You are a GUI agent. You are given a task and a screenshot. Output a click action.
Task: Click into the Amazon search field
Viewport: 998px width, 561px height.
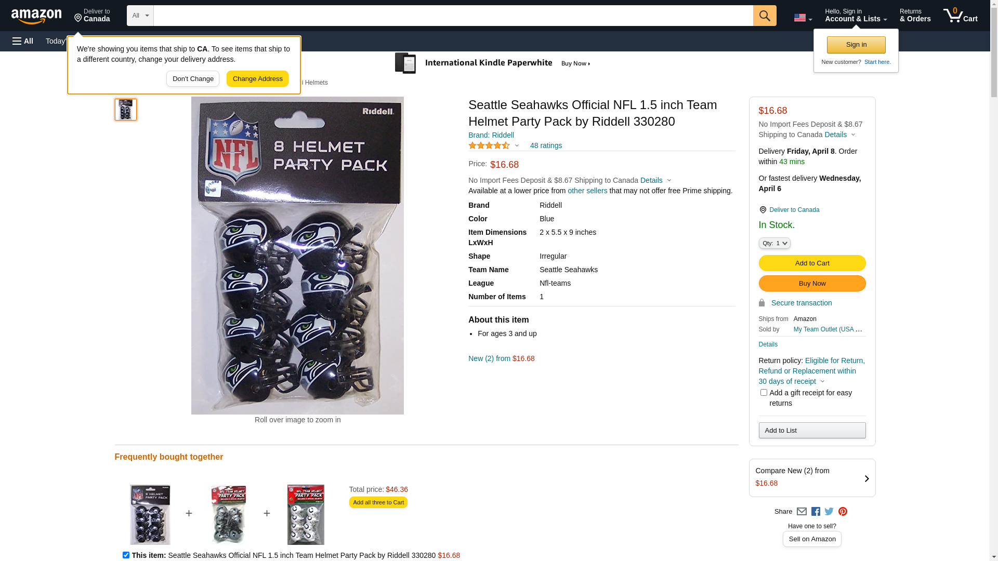pyautogui.click(x=452, y=16)
